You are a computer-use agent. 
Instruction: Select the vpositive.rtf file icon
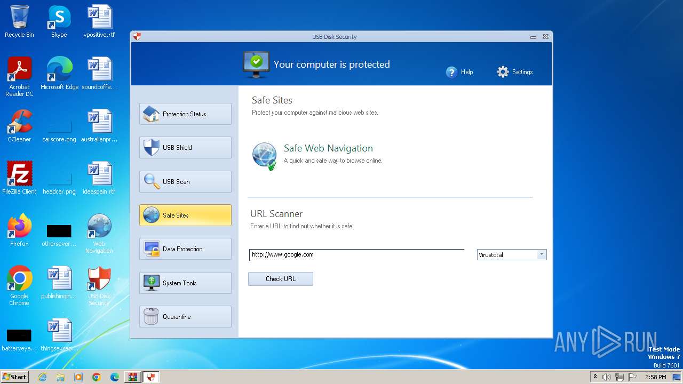[x=99, y=21]
